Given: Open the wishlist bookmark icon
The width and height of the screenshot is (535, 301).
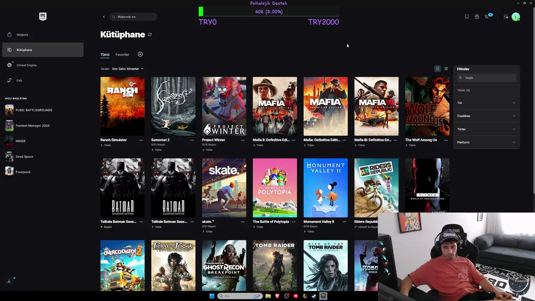Looking at the screenshot, I should (467, 17).
